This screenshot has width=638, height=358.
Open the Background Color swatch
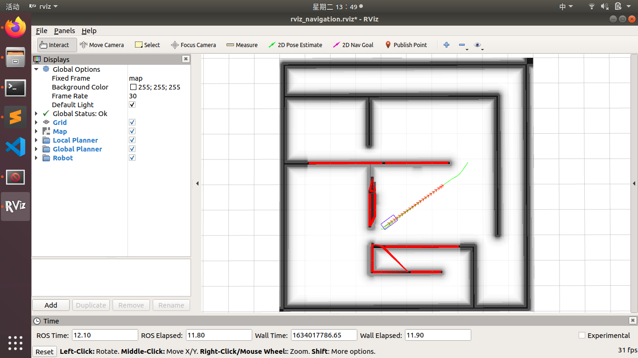tap(132, 87)
